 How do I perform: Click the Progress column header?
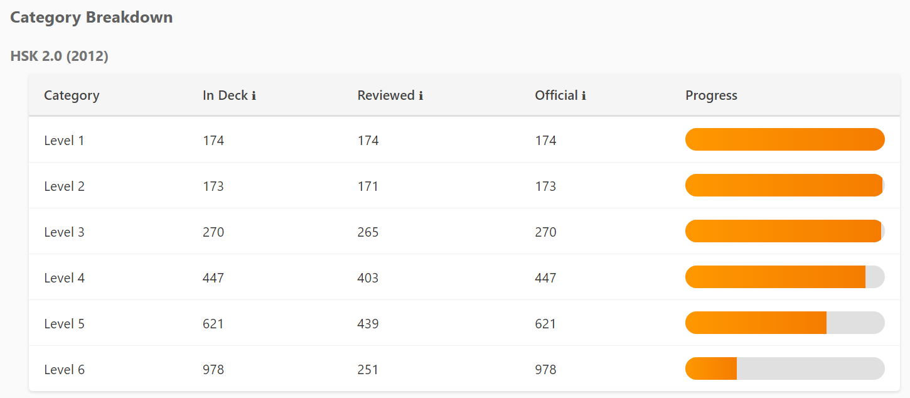coord(711,95)
